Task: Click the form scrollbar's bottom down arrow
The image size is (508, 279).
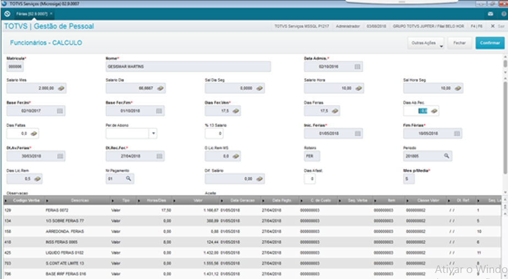Action: 505,193
